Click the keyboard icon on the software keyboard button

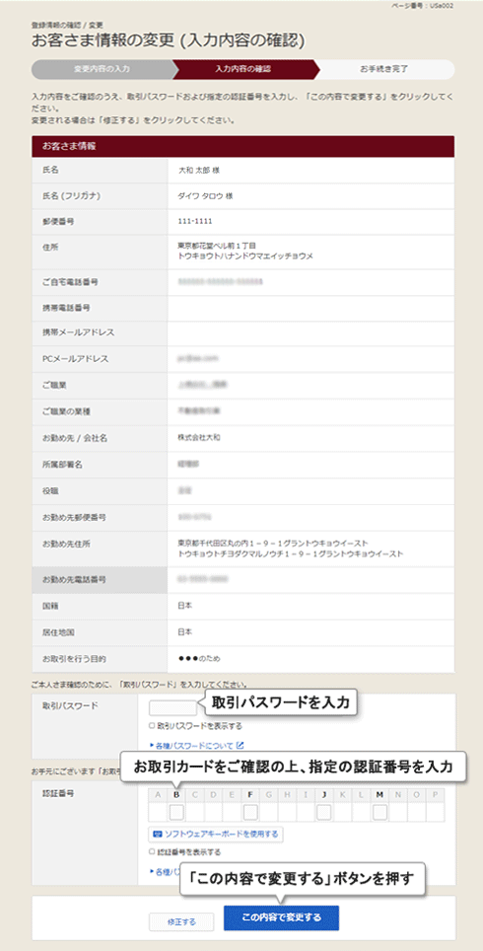159,834
